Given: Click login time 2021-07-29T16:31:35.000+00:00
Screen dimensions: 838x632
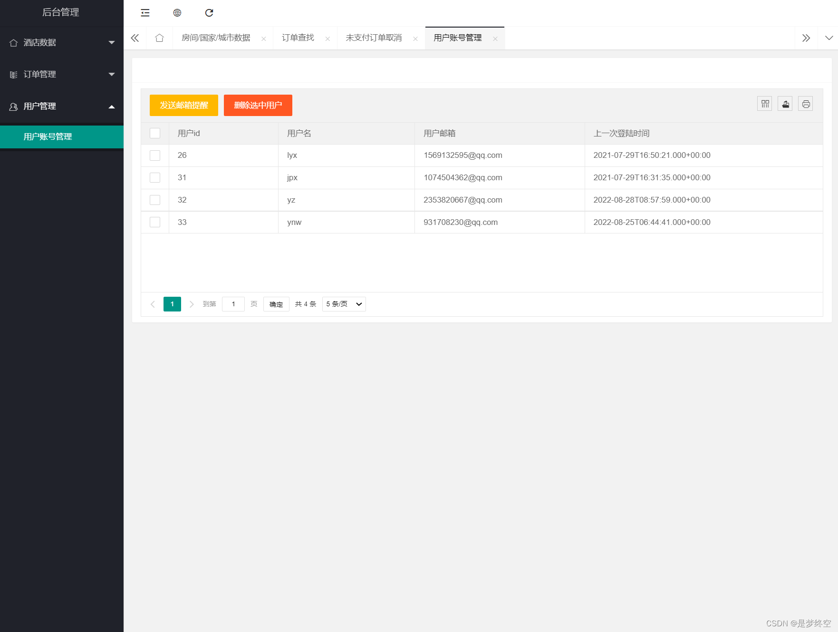Looking at the screenshot, I should (652, 178).
